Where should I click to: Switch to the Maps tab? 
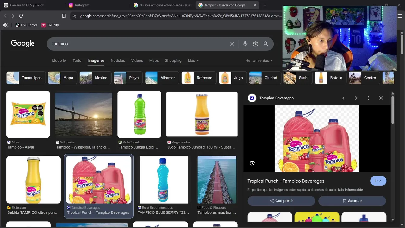[x=154, y=60]
